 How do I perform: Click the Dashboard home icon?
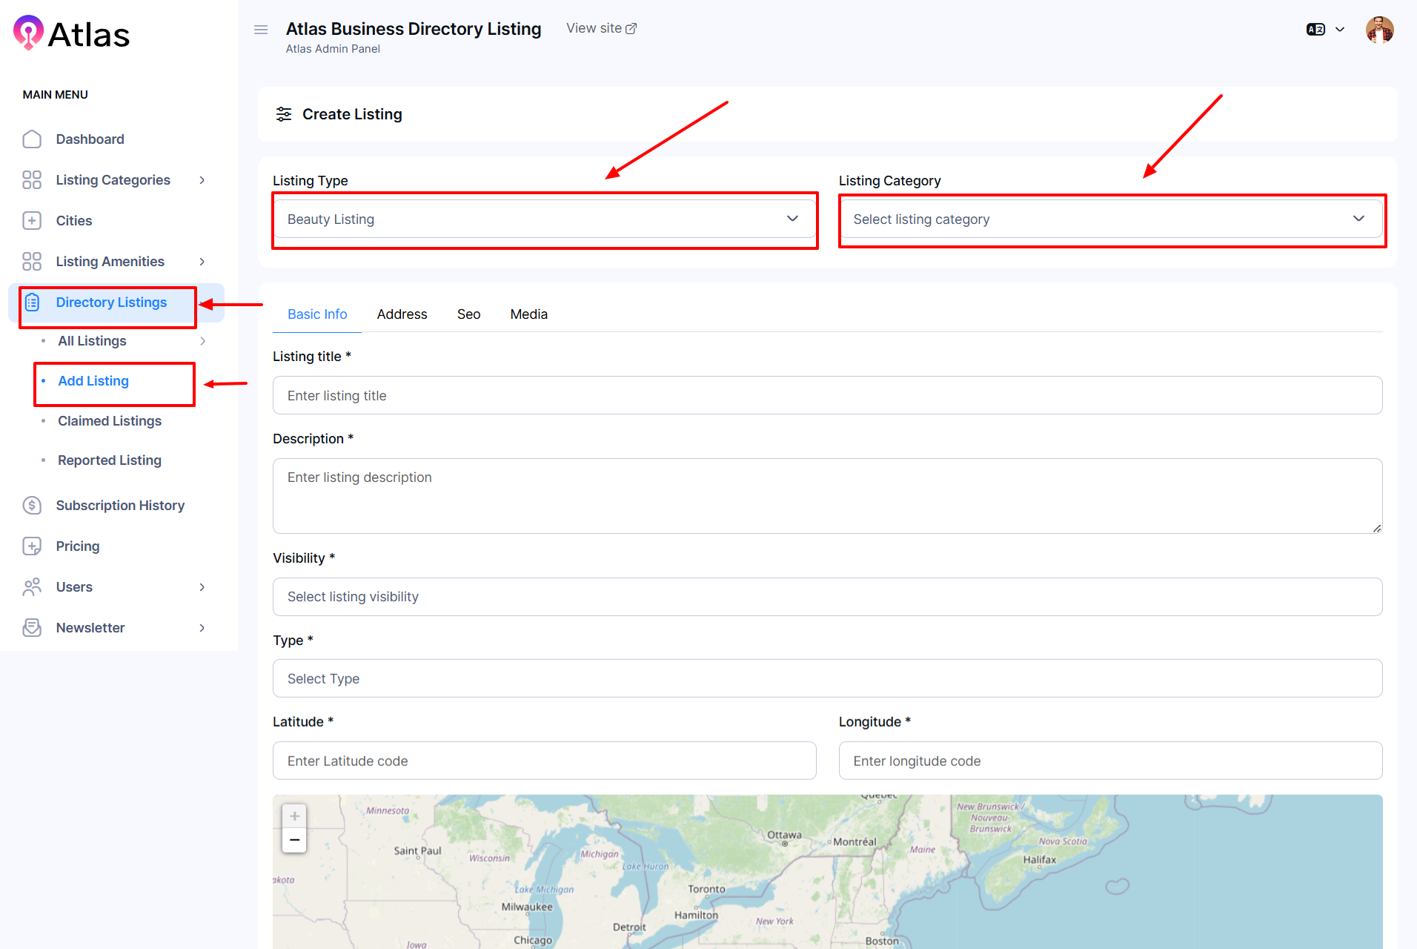[32, 139]
